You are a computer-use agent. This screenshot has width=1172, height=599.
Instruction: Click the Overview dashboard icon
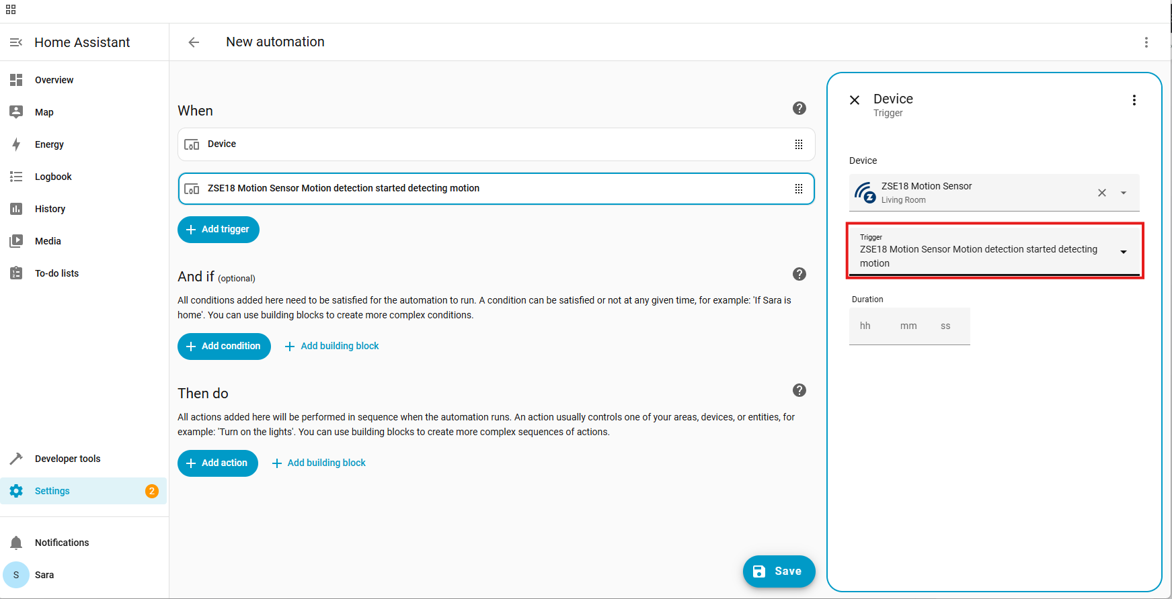point(16,80)
